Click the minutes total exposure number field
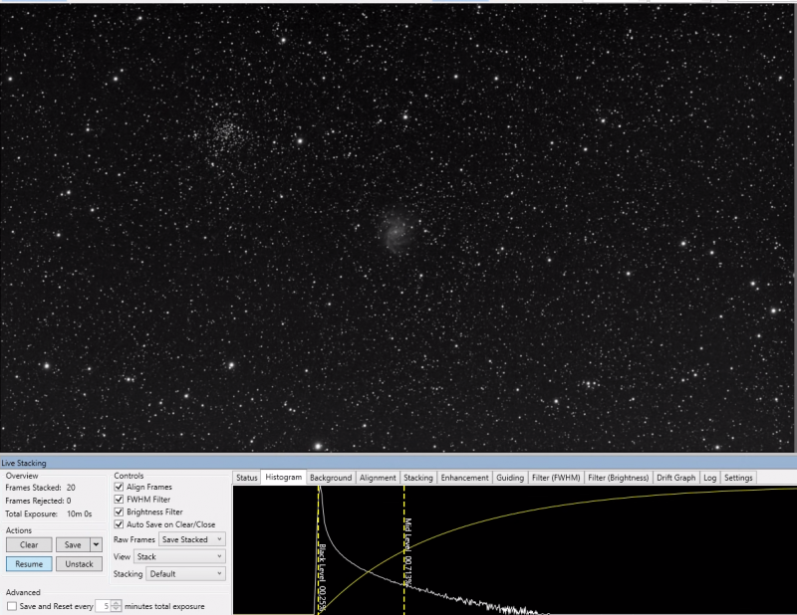This screenshot has width=797, height=615. click(x=103, y=605)
